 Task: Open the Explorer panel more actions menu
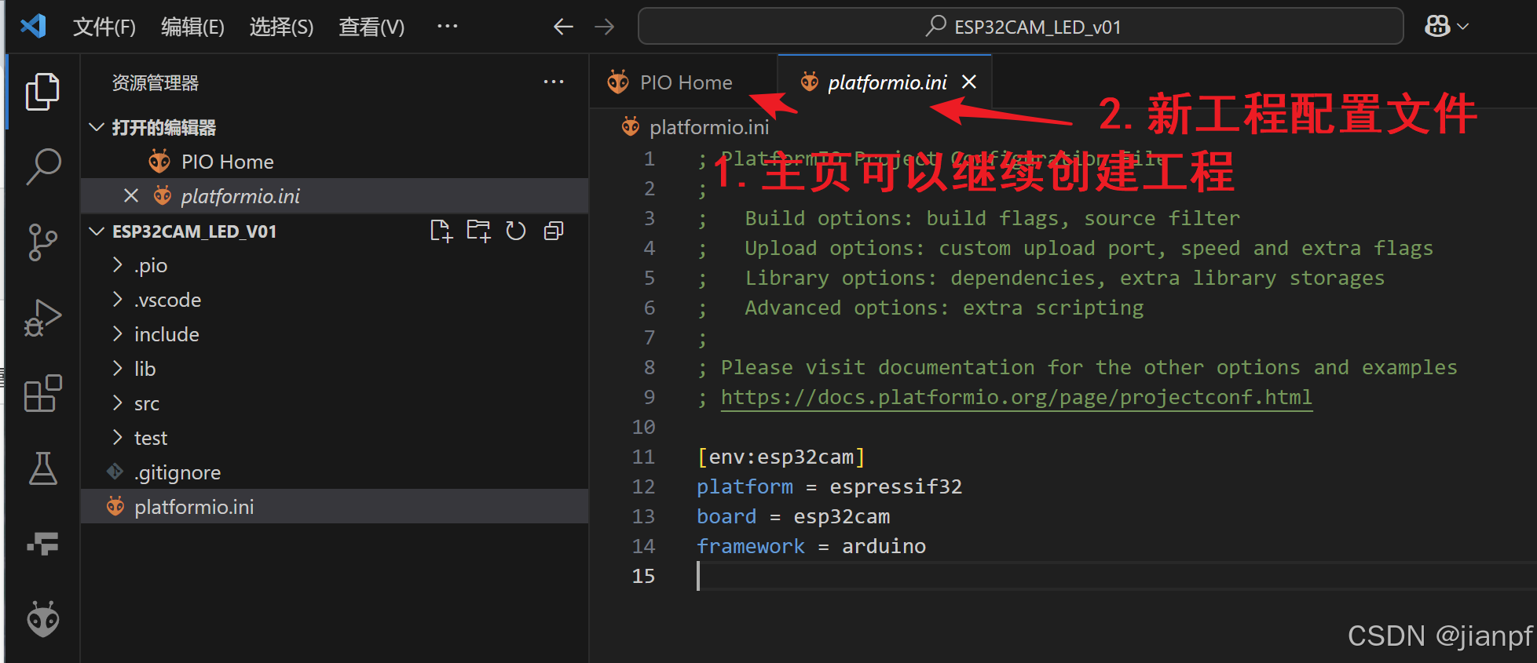[x=554, y=82]
